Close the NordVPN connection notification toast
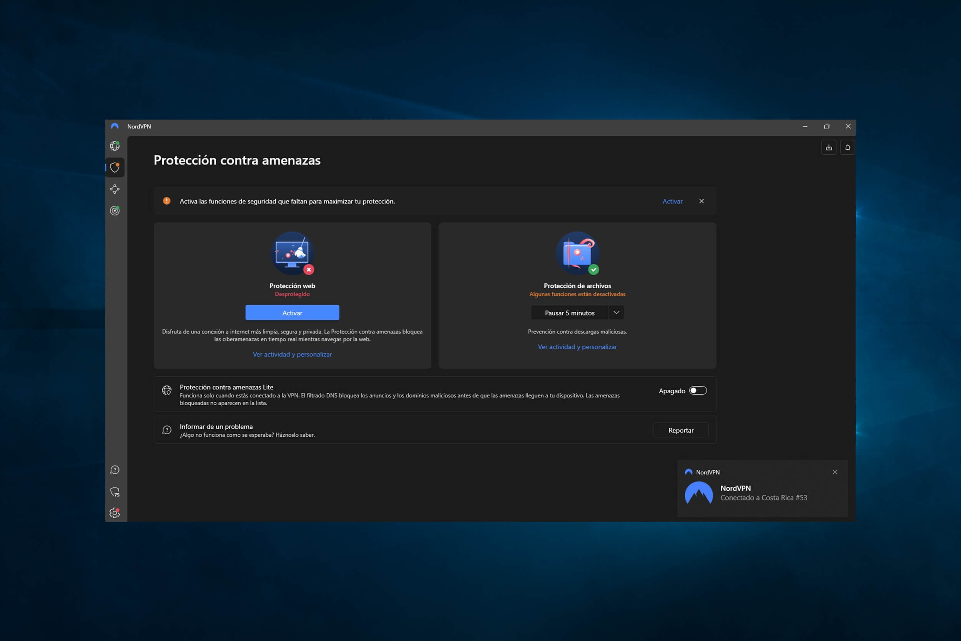961x641 pixels. coord(835,472)
